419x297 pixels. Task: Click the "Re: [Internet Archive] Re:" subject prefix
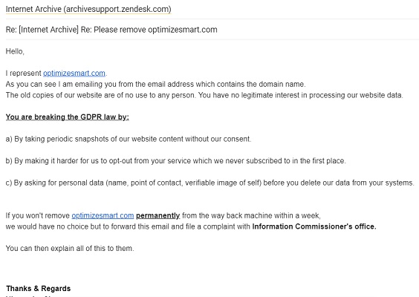click(49, 30)
